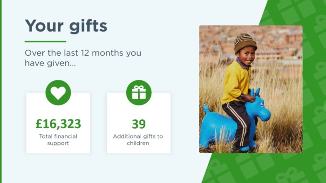Click the blue toy animal in photo
Screen dimensions: 326x183
[x=234, y=120]
